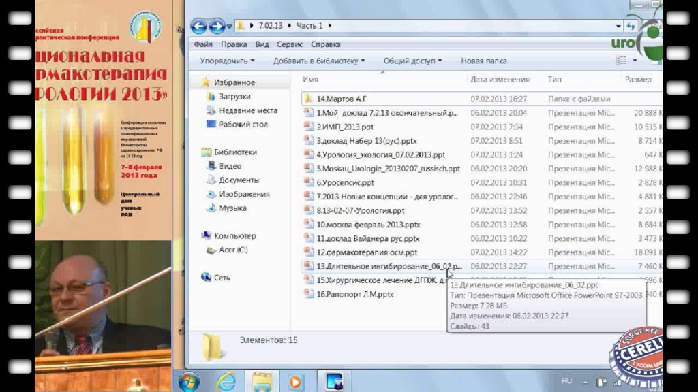Select the Acer (C:) drive
Screen dimensions: 698x392
[x=232, y=250]
